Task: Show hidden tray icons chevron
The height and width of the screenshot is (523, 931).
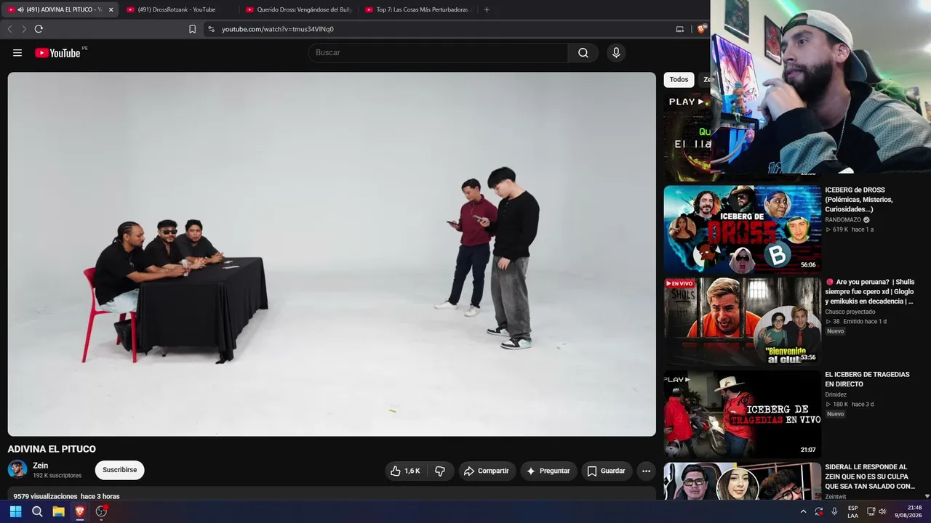Action: pos(803,511)
